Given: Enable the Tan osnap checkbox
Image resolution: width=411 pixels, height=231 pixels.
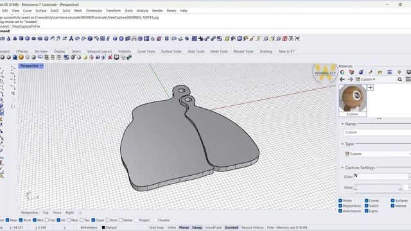Looking at the screenshot, I should (82, 220).
